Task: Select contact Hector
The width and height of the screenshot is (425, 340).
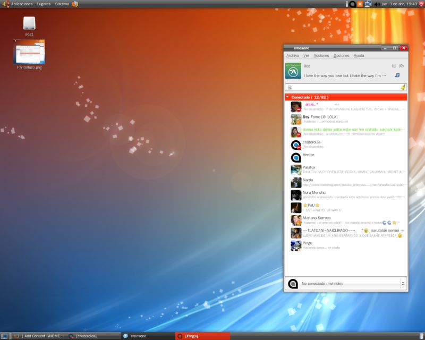Action: point(346,157)
